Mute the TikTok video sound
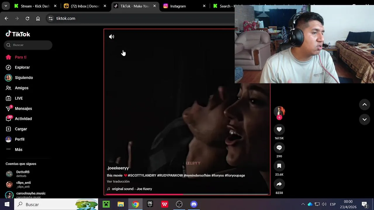 (112, 37)
